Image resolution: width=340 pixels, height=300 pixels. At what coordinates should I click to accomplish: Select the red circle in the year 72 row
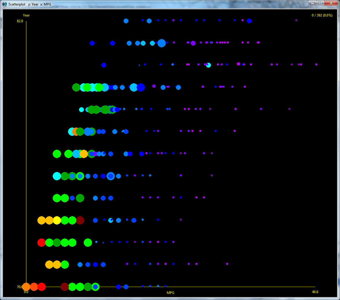click(41, 242)
